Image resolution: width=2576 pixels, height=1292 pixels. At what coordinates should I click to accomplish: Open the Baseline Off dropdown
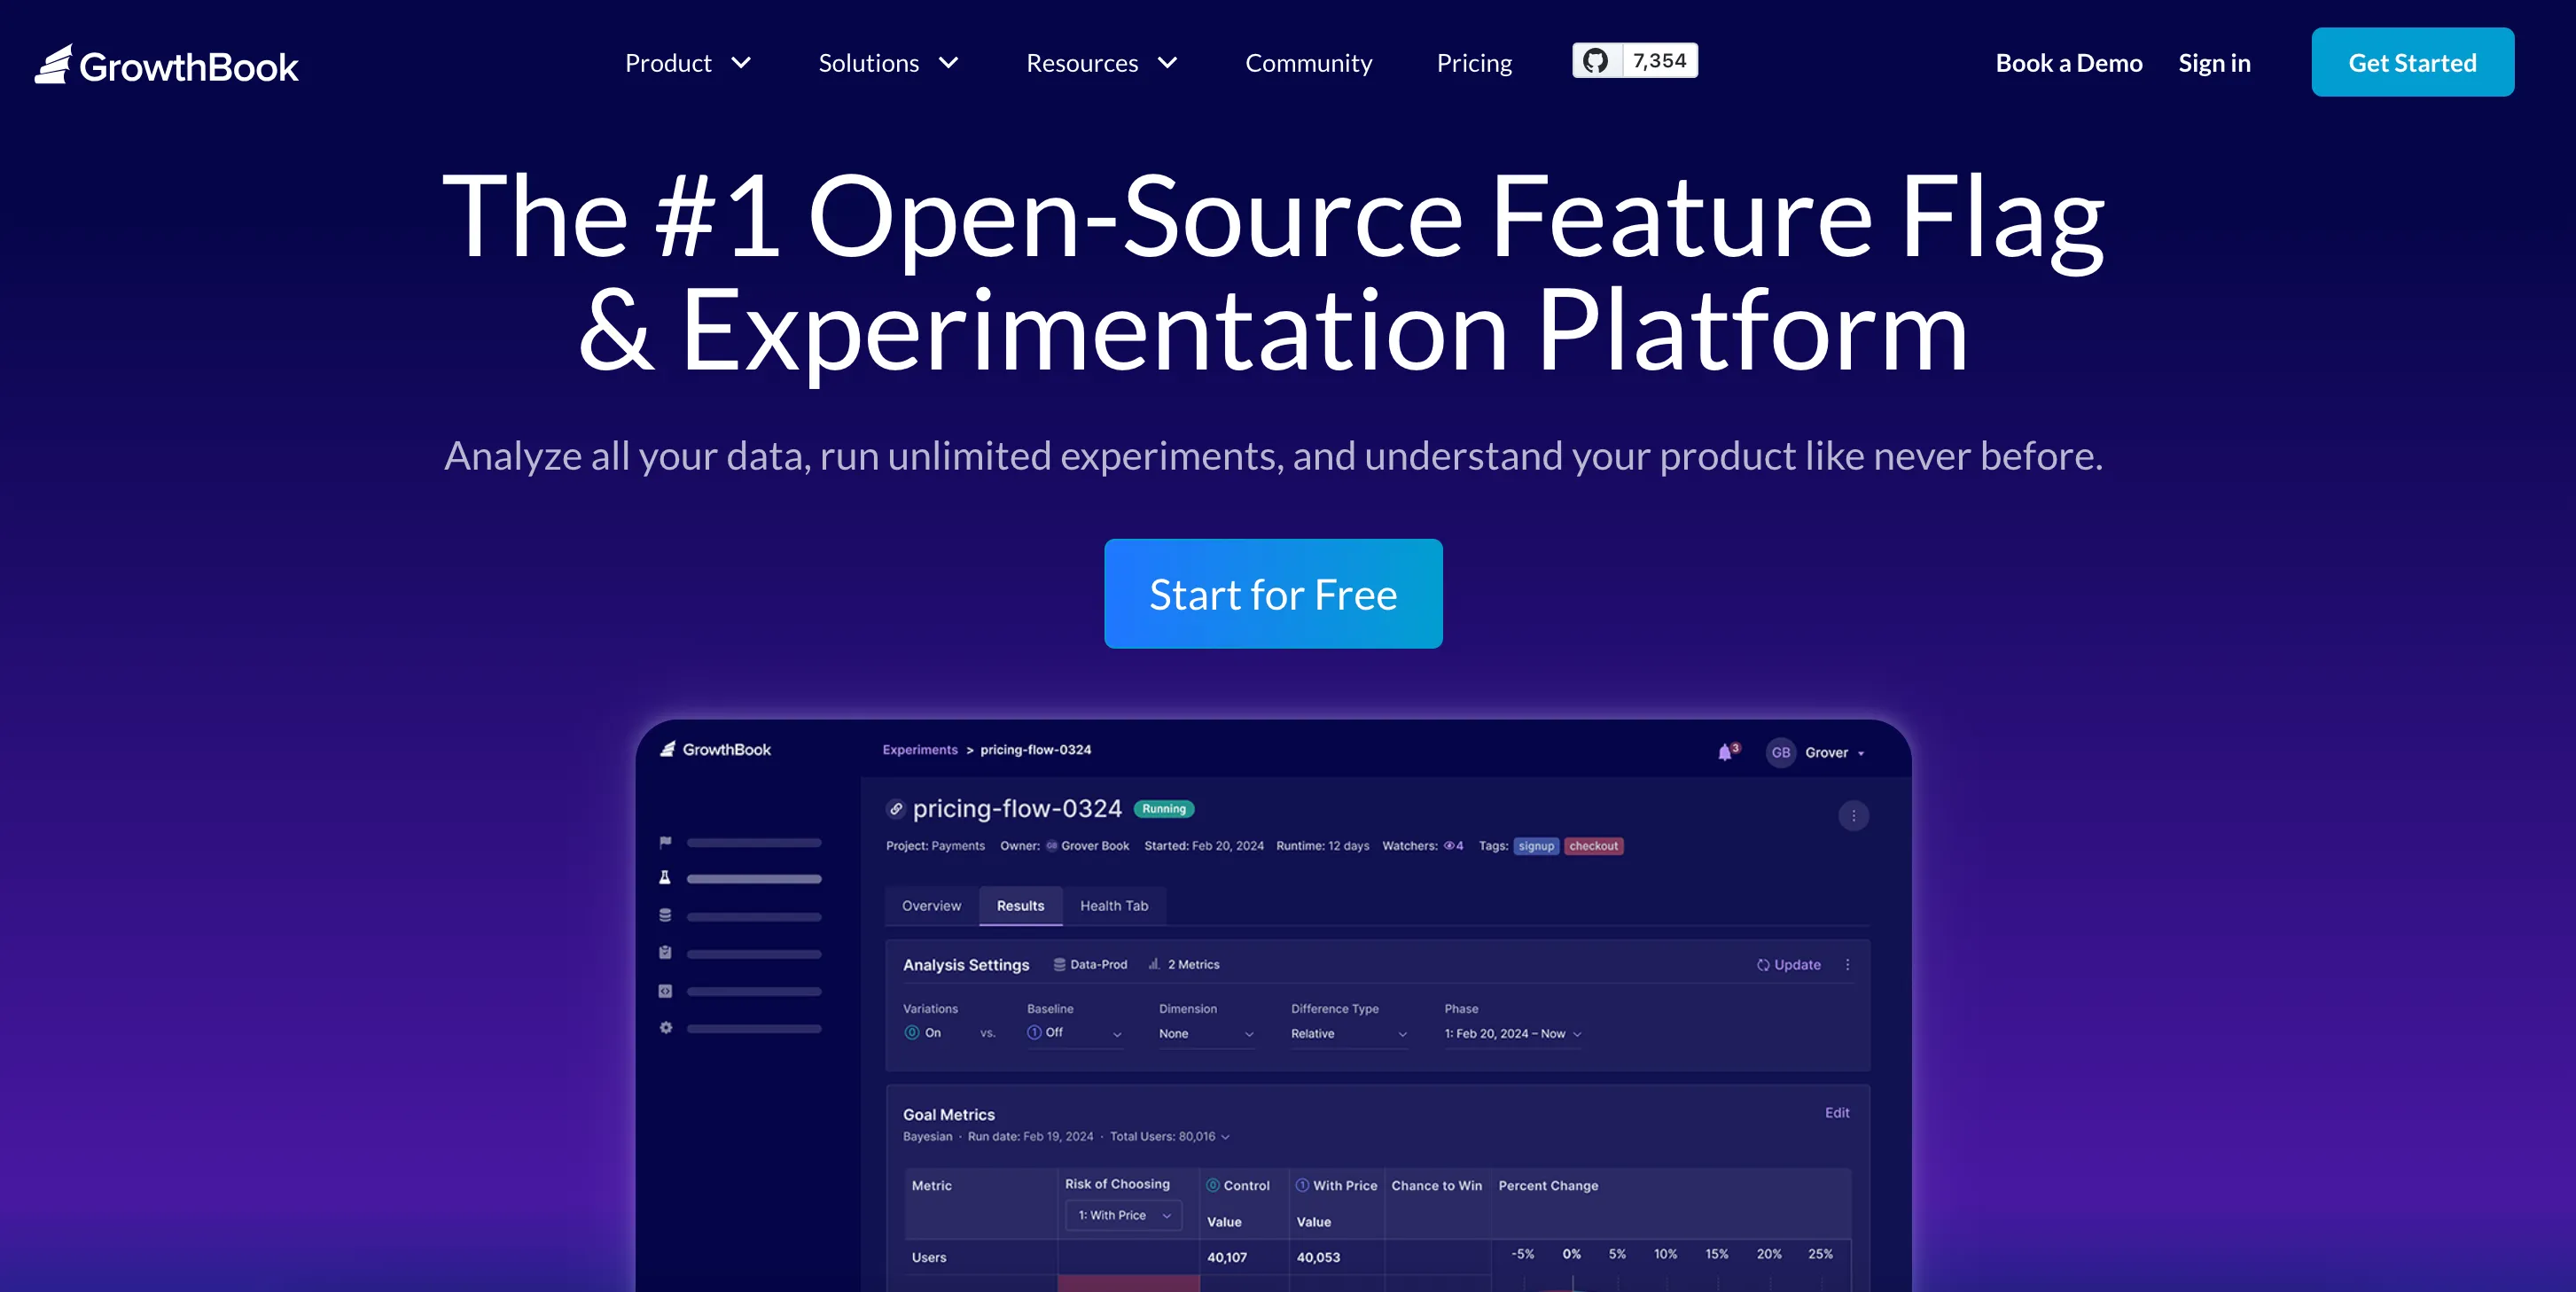(x=1075, y=1033)
